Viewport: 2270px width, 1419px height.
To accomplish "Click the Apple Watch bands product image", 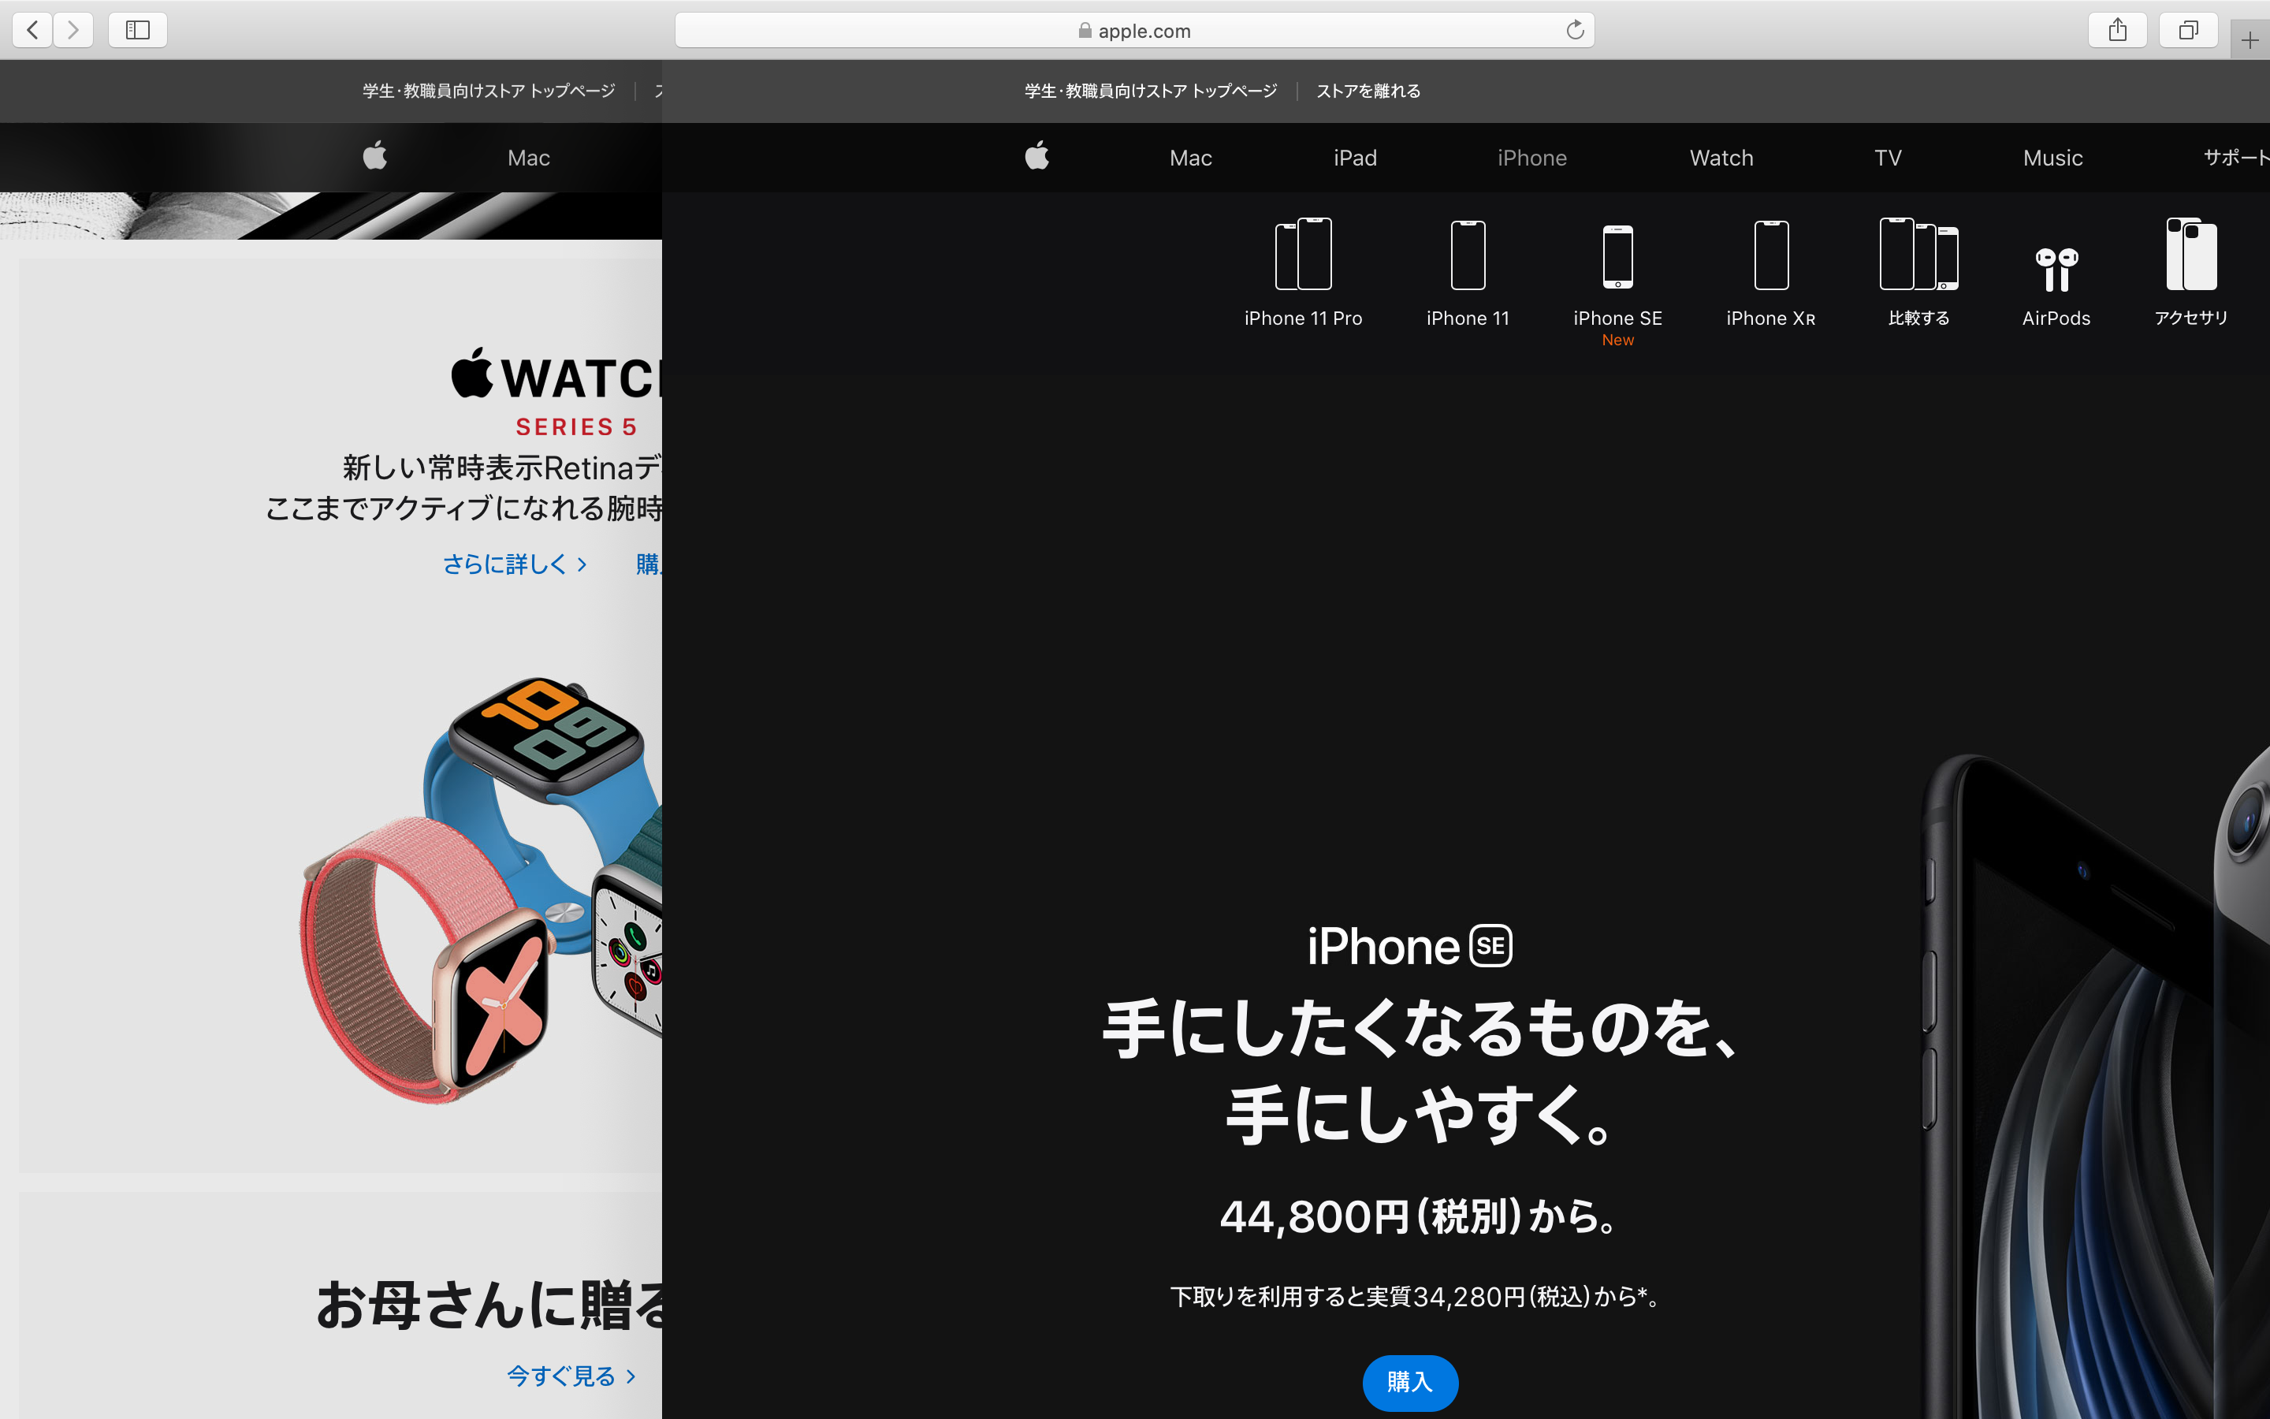I will (x=480, y=890).
